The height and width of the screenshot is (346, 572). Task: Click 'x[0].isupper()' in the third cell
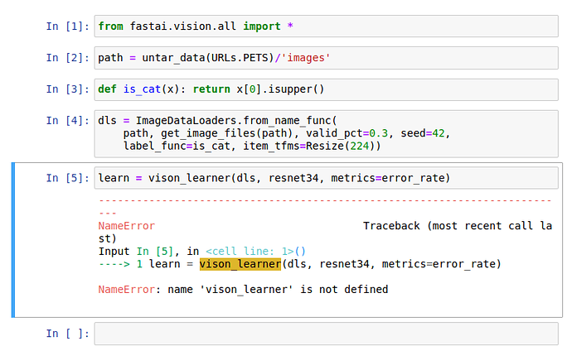tap(280, 89)
